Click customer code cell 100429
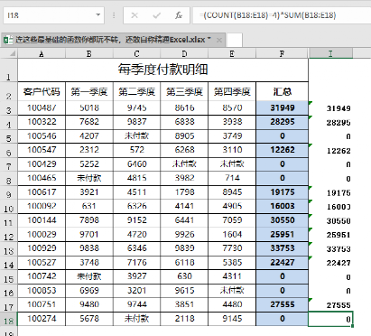Viewport: 371px width, 336px height. (42, 164)
